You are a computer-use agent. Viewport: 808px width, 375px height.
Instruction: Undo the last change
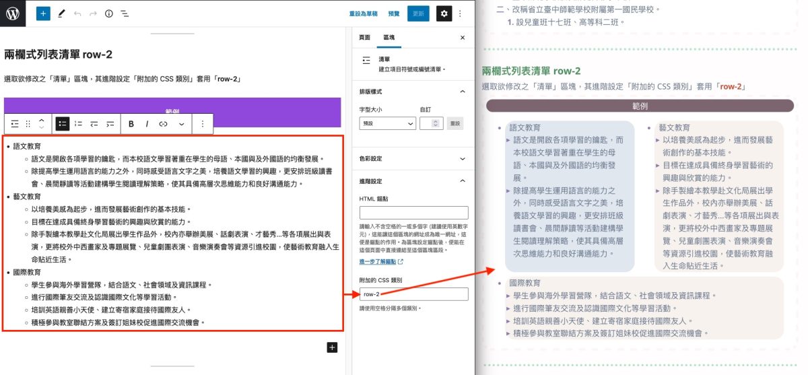[x=77, y=13]
